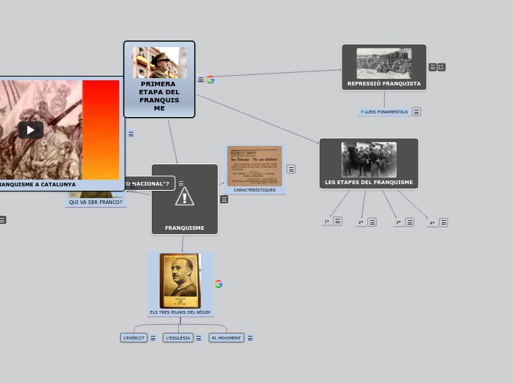Viewport: 513px width, 383px height.
Task: Open external link icon next to Repressió Franquista
Action: coord(442,67)
